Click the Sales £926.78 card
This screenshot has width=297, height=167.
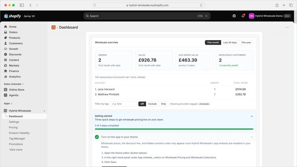(x=154, y=60)
